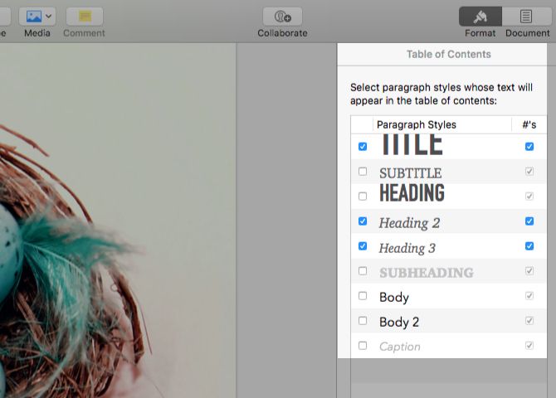Select the Table of Contents tab header
The image size is (556, 398).
(449, 54)
